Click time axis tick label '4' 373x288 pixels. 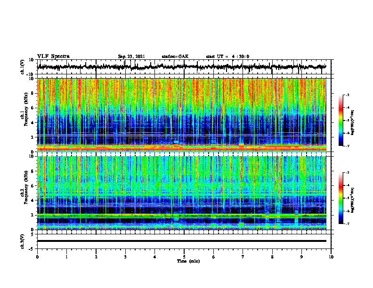pyautogui.click(x=155, y=257)
